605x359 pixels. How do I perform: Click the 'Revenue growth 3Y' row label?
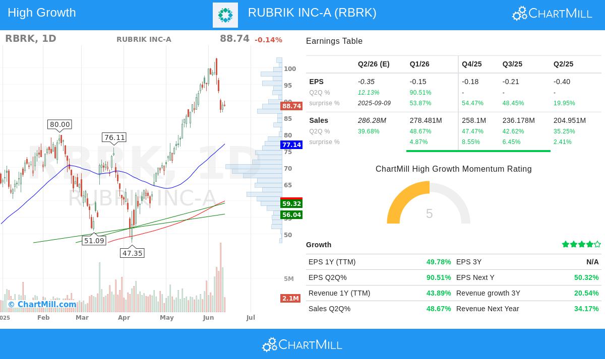pyautogui.click(x=488, y=293)
